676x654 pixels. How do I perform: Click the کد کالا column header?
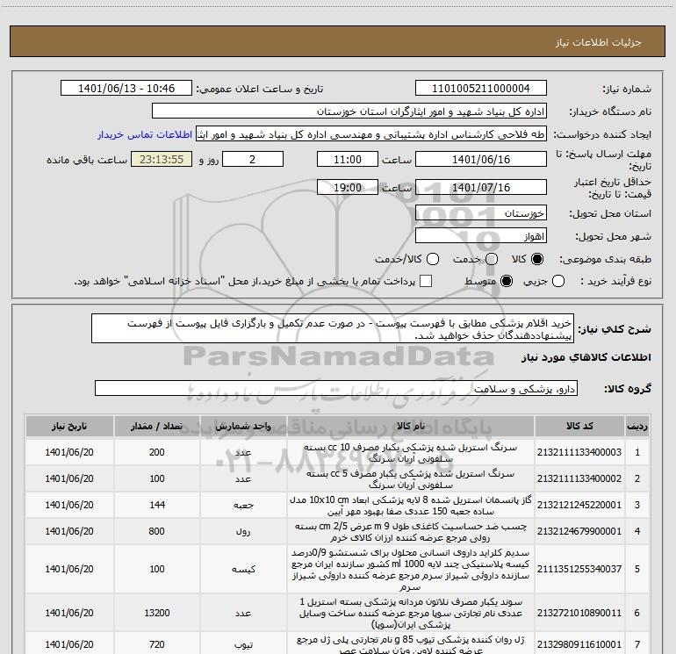(x=579, y=427)
